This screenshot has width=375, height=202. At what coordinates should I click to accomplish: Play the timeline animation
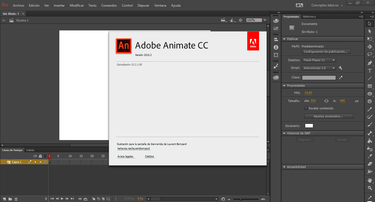click(x=62, y=199)
